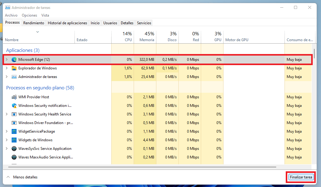Image resolution: width=321 pixels, height=187 pixels.
Task: Expand the WavesSysSvc Service Application entry
Action: (6, 149)
